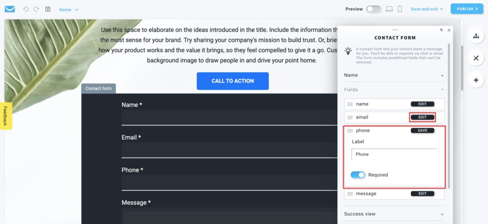Expand the Name section
This screenshot has height=224, width=488.
pyautogui.click(x=394, y=75)
